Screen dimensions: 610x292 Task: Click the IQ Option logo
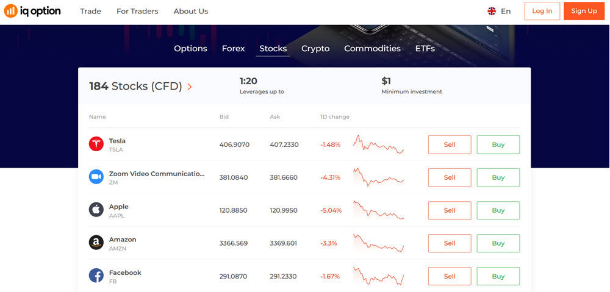tap(32, 11)
